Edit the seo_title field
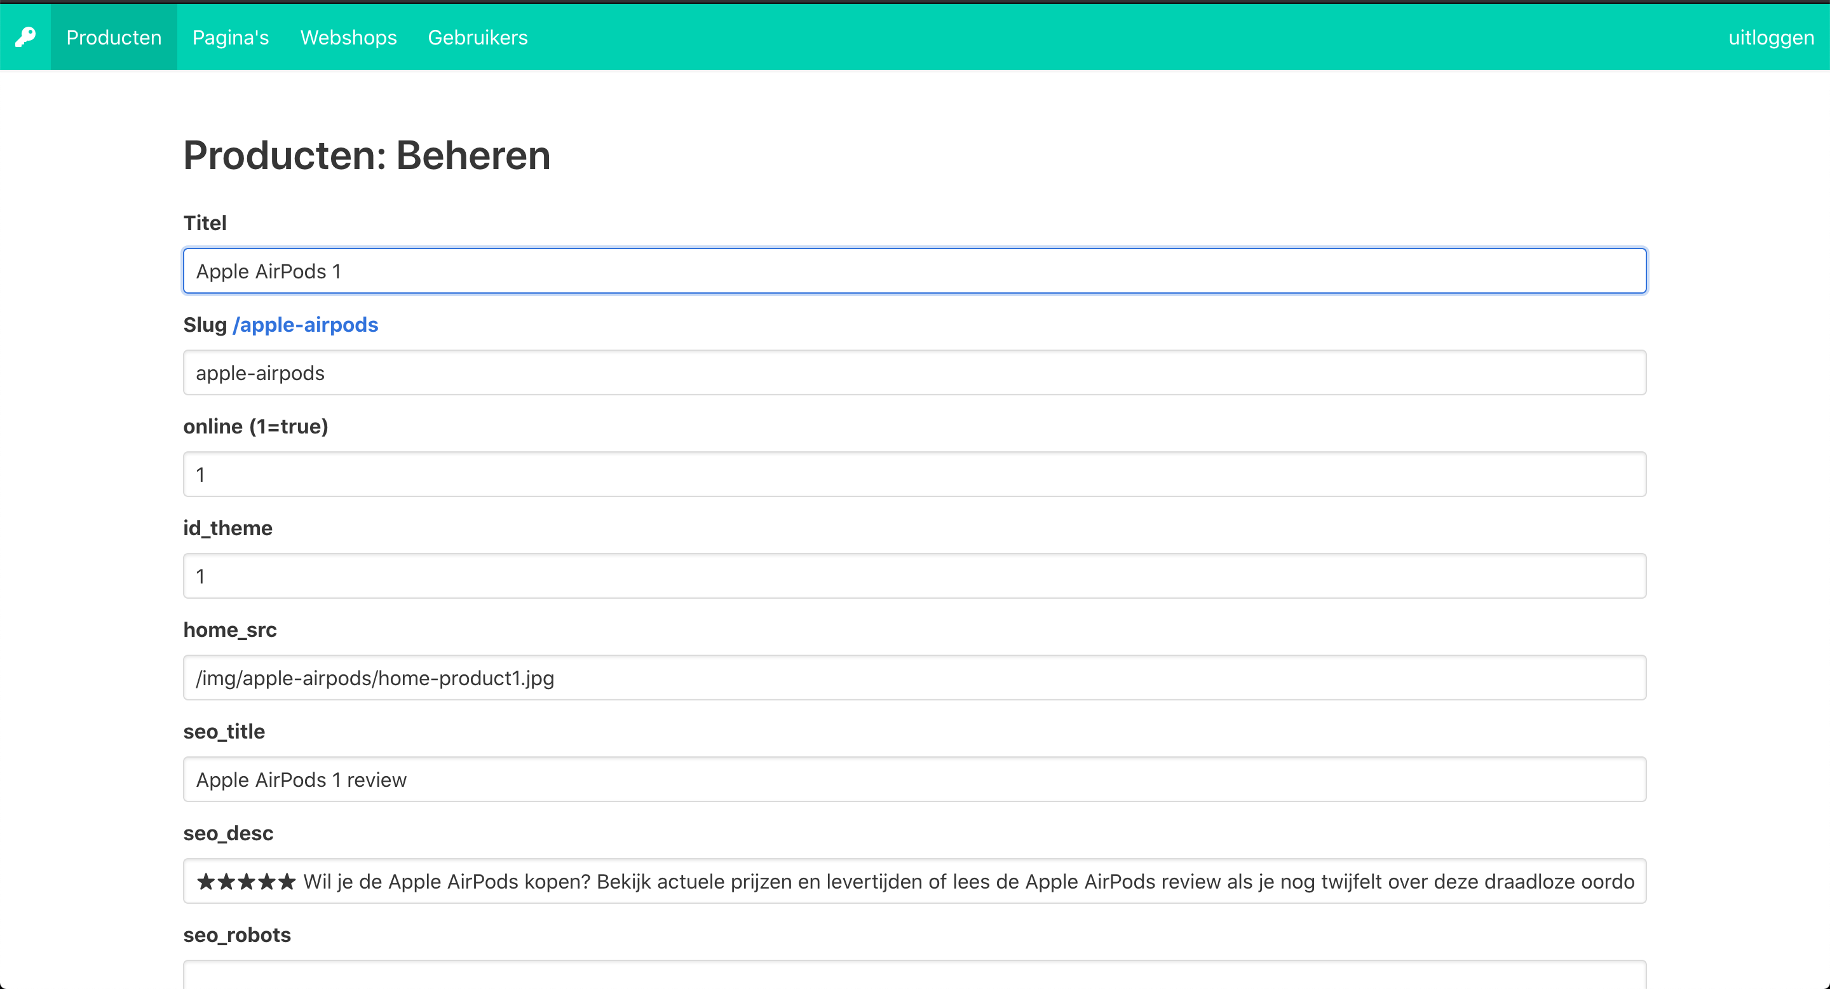The image size is (1830, 989). 914,779
